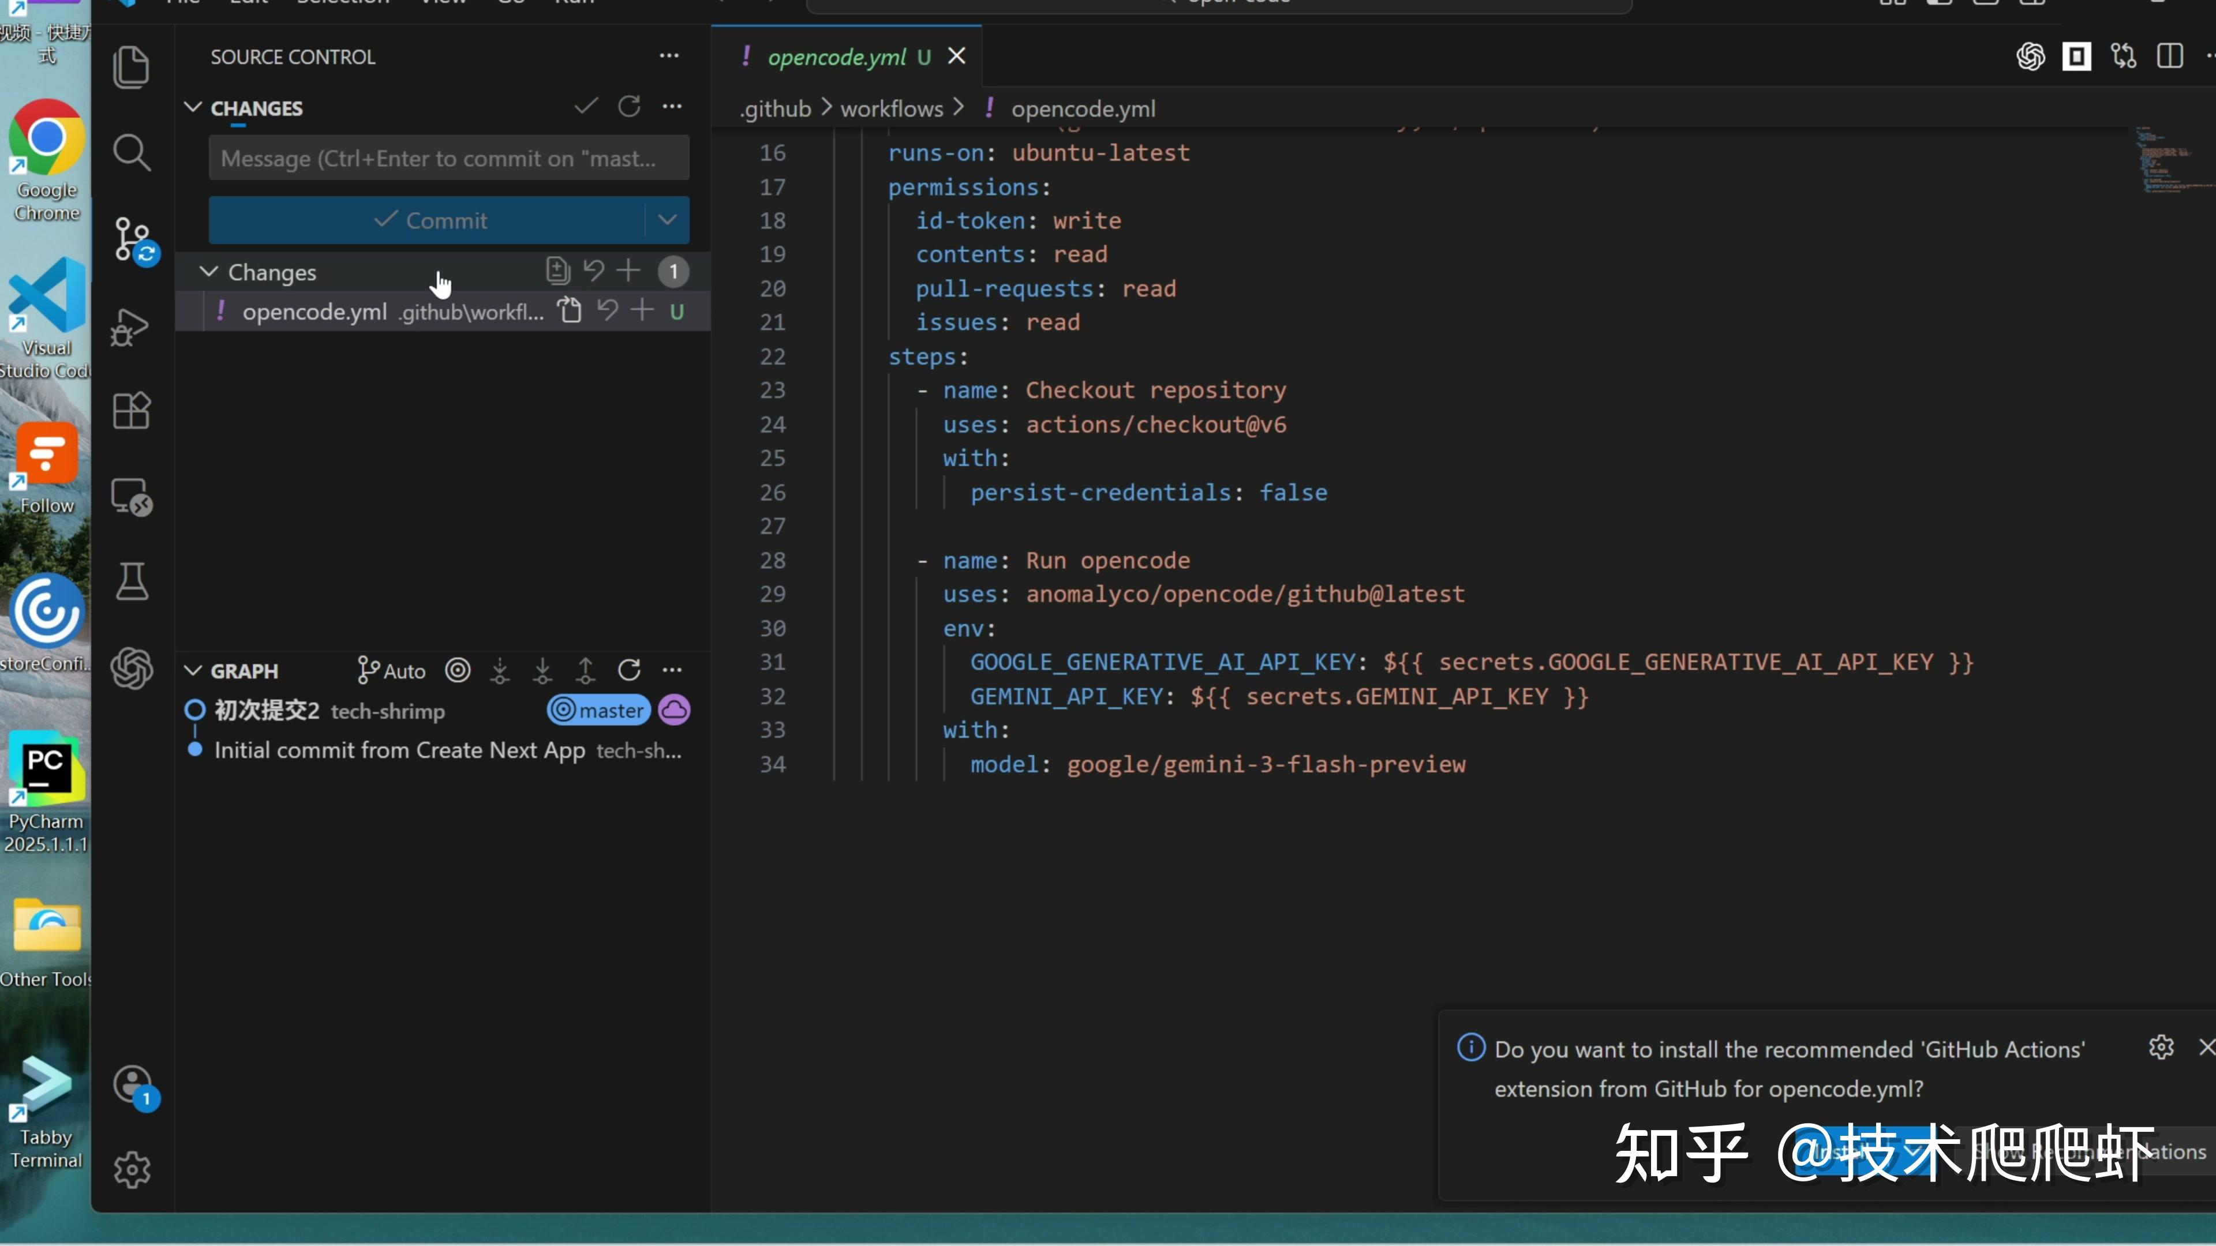
Task: Open the Manage gear menu
Action: point(132,1169)
